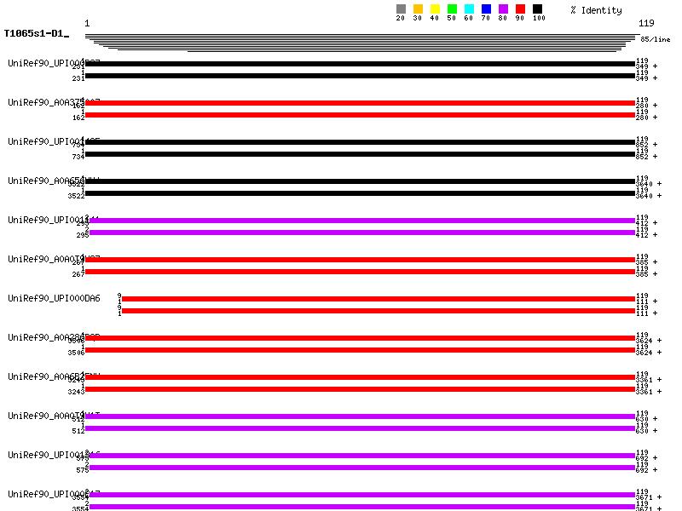Viewport: 682px width, 511px height.
Task: Expand the upper plus sign beside 3640
Action: click(x=658, y=184)
